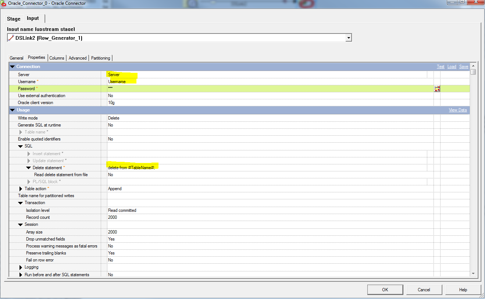
Task: Click the Load connection link
Action: pyautogui.click(x=452, y=67)
